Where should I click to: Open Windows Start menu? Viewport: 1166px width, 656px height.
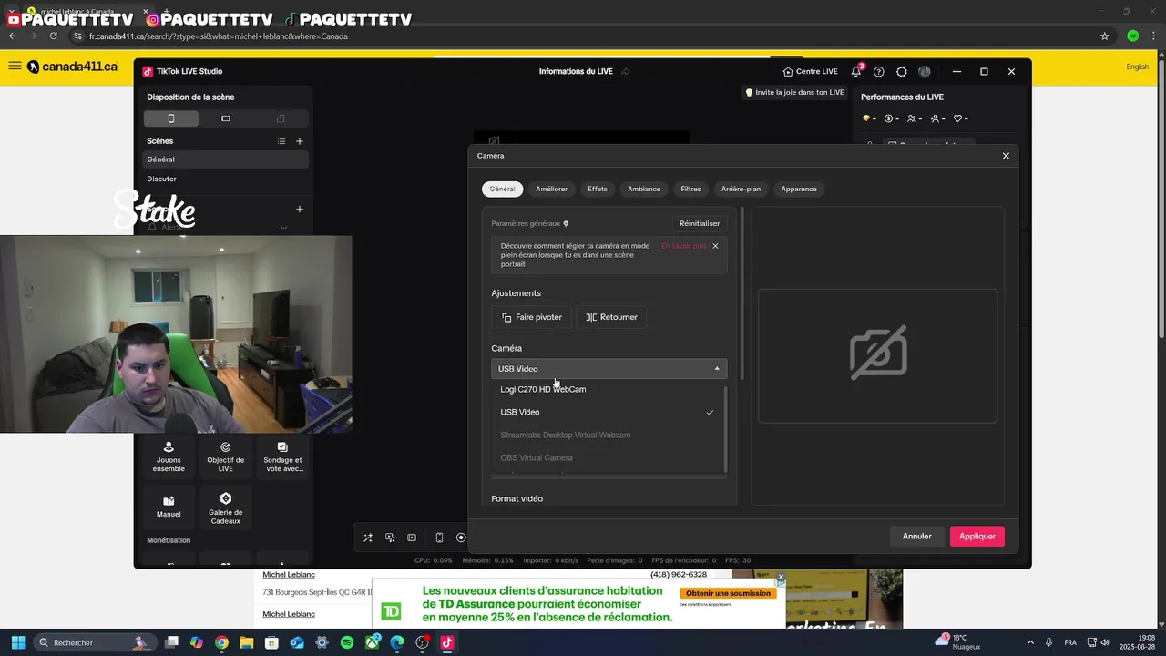pyautogui.click(x=17, y=642)
